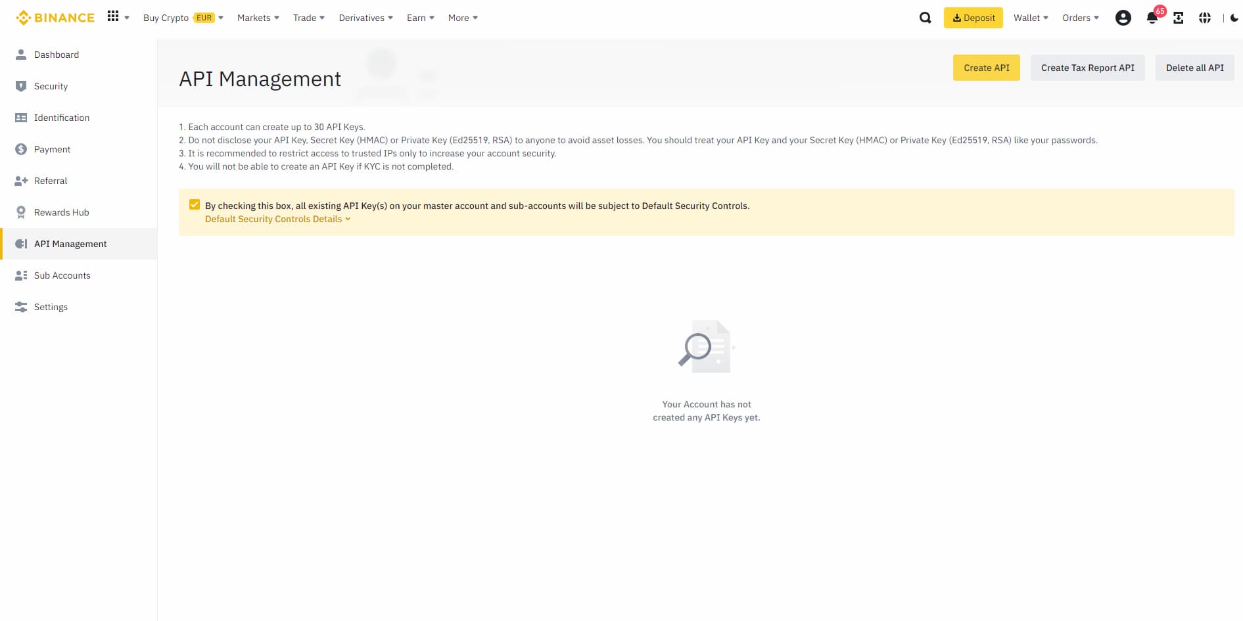Open notifications bell icon
Screen dimensions: 1243x621
click(1152, 18)
